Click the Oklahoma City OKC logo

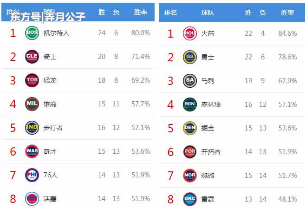point(189,199)
